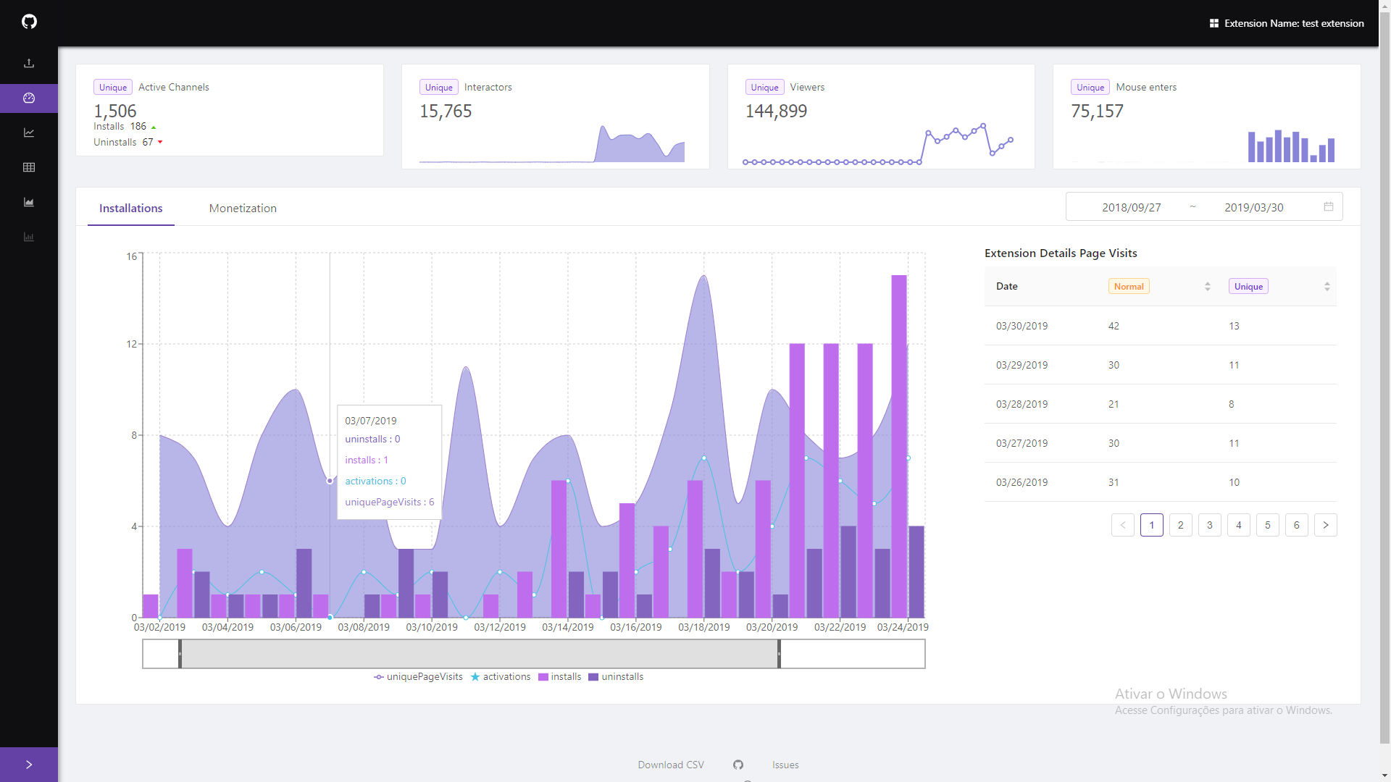Click table row dated 03/28/2019
This screenshot has width=1391, height=782.
coord(1161,404)
